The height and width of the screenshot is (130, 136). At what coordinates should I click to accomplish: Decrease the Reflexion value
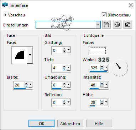tap(64, 104)
